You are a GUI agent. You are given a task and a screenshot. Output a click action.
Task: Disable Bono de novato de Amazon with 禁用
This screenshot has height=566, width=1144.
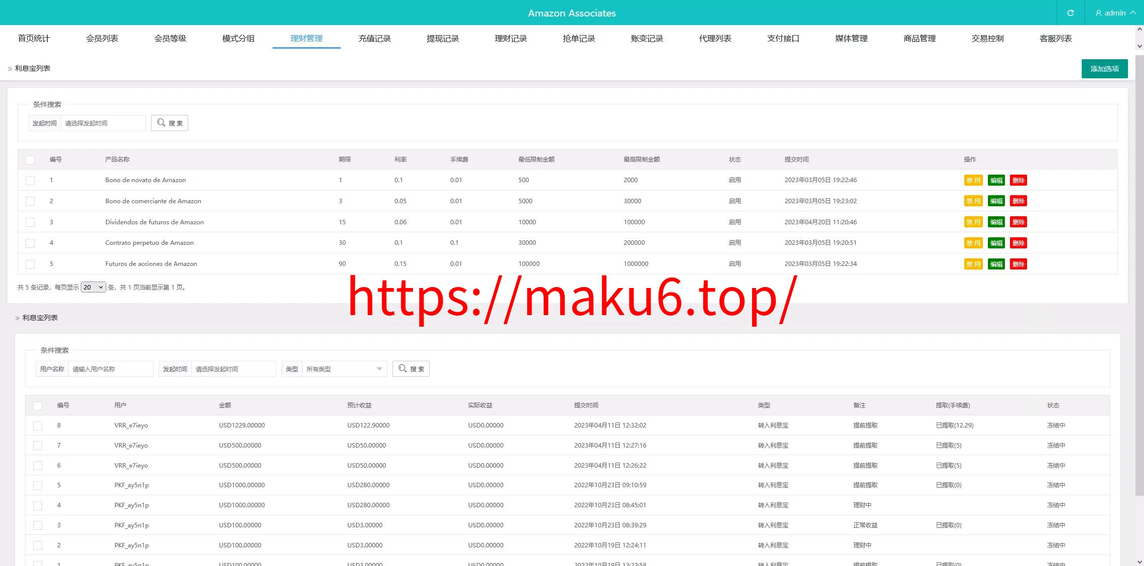[973, 180]
